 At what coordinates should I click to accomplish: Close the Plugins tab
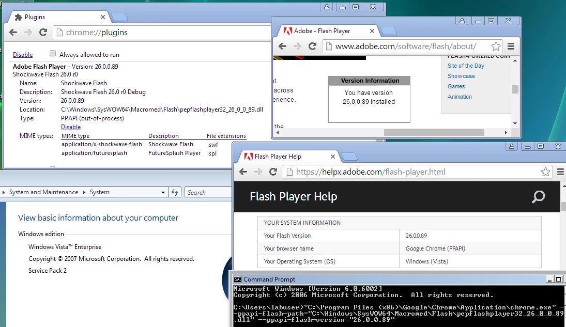[103, 17]
